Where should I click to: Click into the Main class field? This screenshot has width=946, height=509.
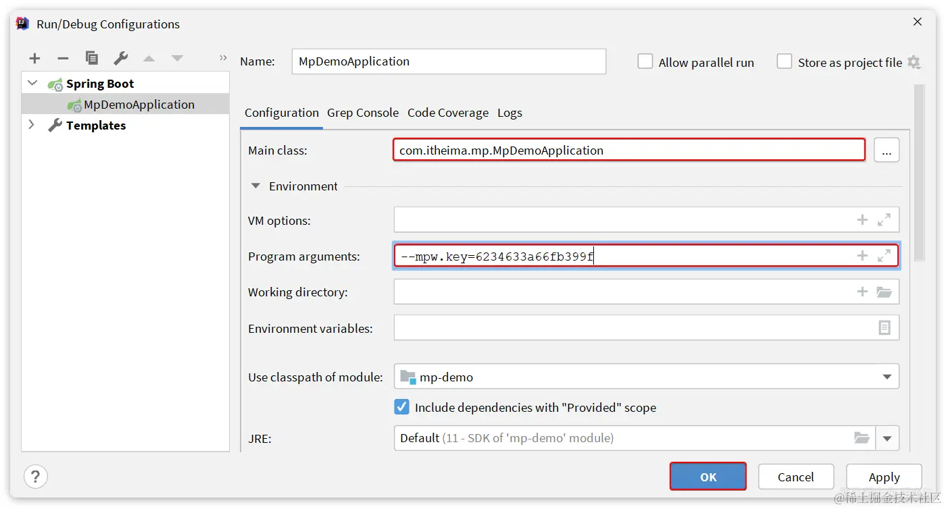(629, 150)
